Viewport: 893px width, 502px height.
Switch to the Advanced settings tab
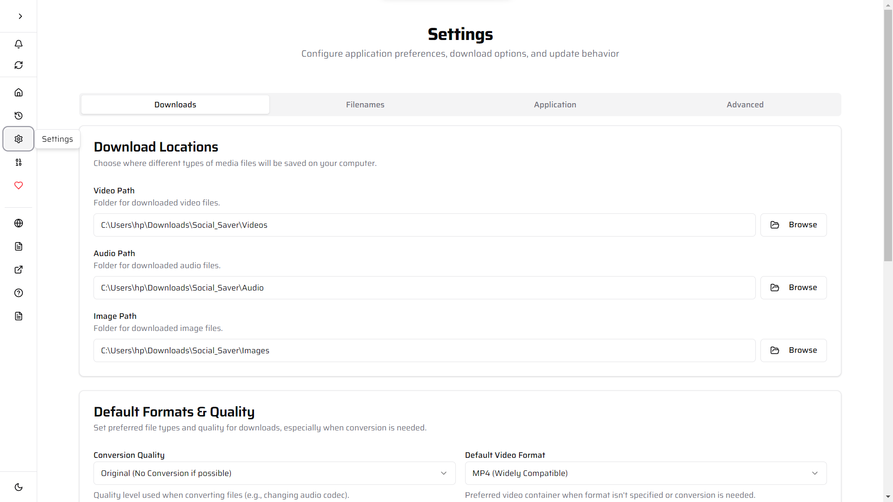click(x=745, y=105)
